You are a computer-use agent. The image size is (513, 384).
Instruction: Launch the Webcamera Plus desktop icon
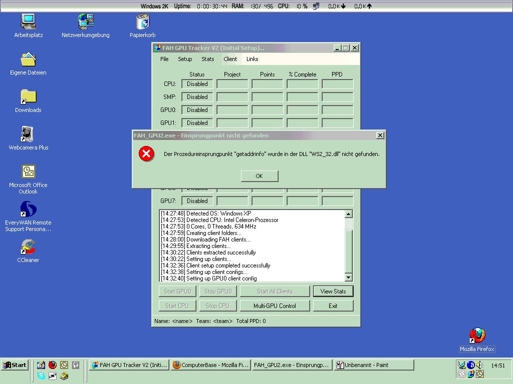pos(28,134)
